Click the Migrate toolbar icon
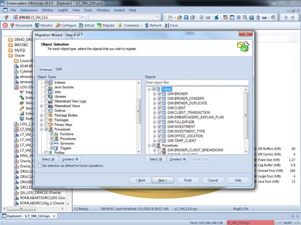The image size is (301, 225). (x=99, y=25)
